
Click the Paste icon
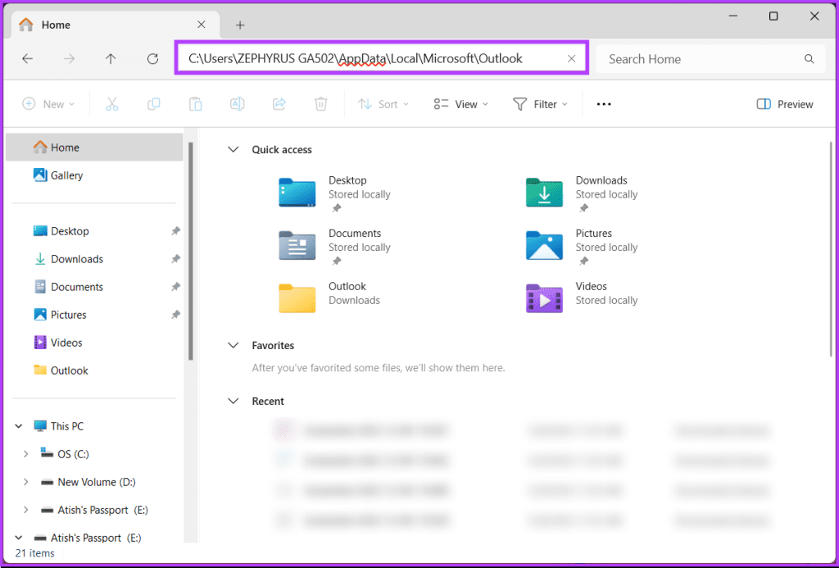tap(195, 104)
